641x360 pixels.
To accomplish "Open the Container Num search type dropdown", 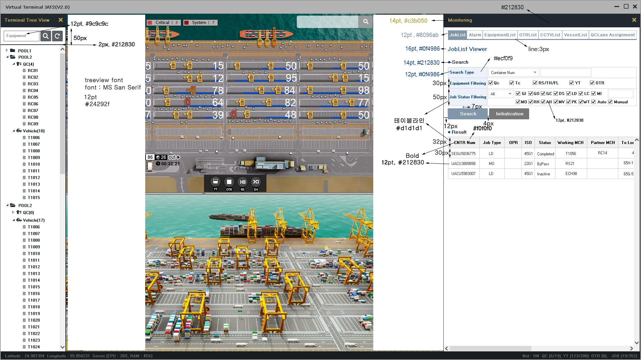I will point(513,72).
